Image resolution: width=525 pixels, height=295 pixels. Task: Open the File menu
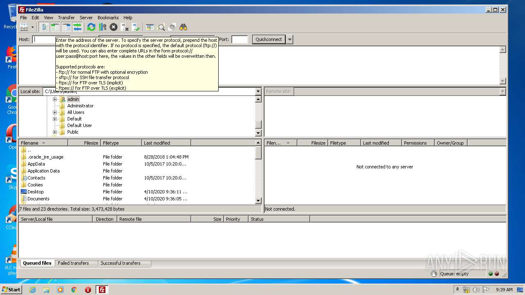(x=23, y=18)
